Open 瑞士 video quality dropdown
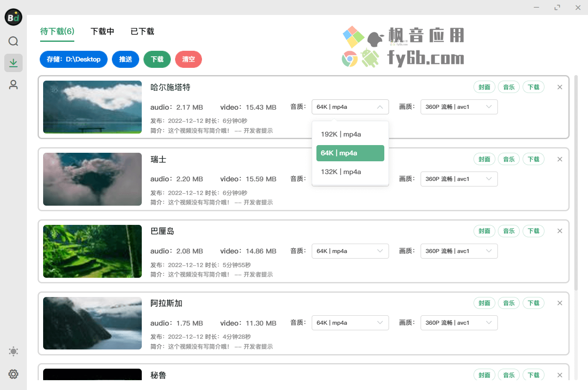588x390 pixels. pyautogui.click(x=459, y=179)
